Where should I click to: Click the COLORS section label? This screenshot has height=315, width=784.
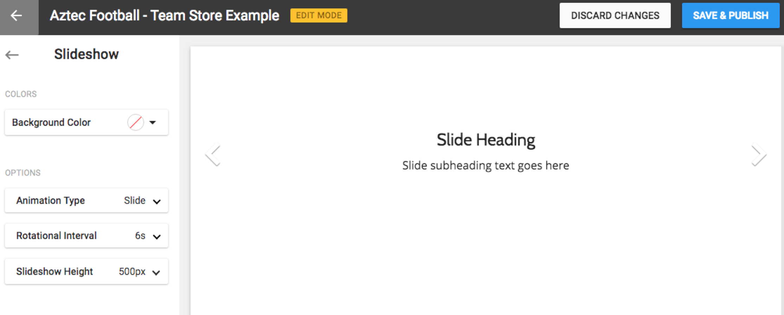click(21, 94)
